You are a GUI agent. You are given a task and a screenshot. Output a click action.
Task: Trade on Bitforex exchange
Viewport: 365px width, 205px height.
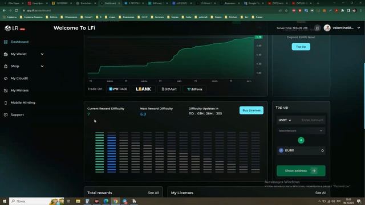tap(194, 89)
